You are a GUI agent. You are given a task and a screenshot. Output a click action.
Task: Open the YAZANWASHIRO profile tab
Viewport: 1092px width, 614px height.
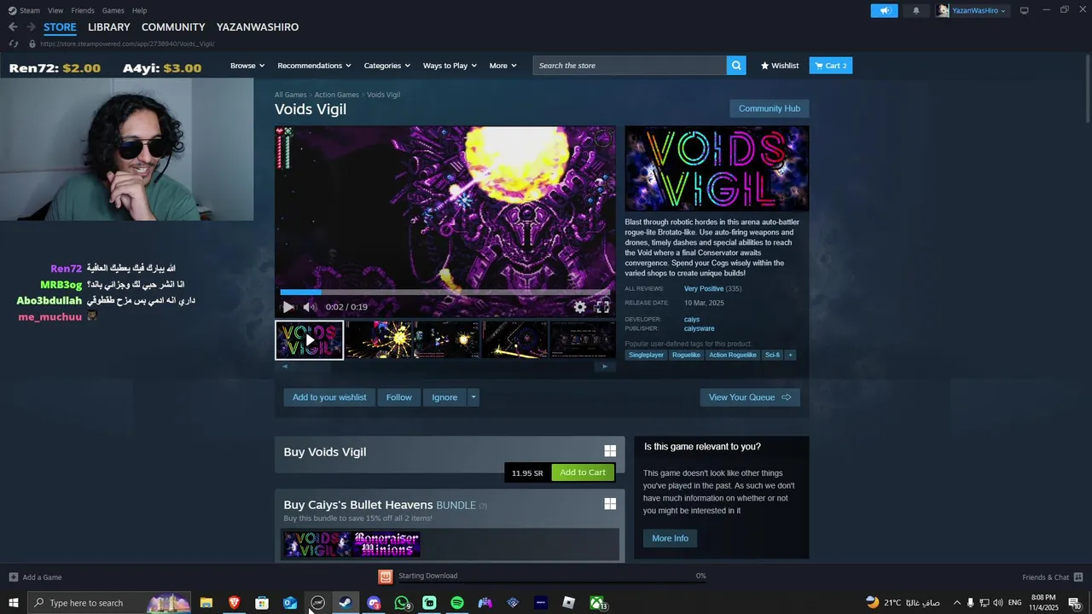pyautogui.click(x=258, y=27)
